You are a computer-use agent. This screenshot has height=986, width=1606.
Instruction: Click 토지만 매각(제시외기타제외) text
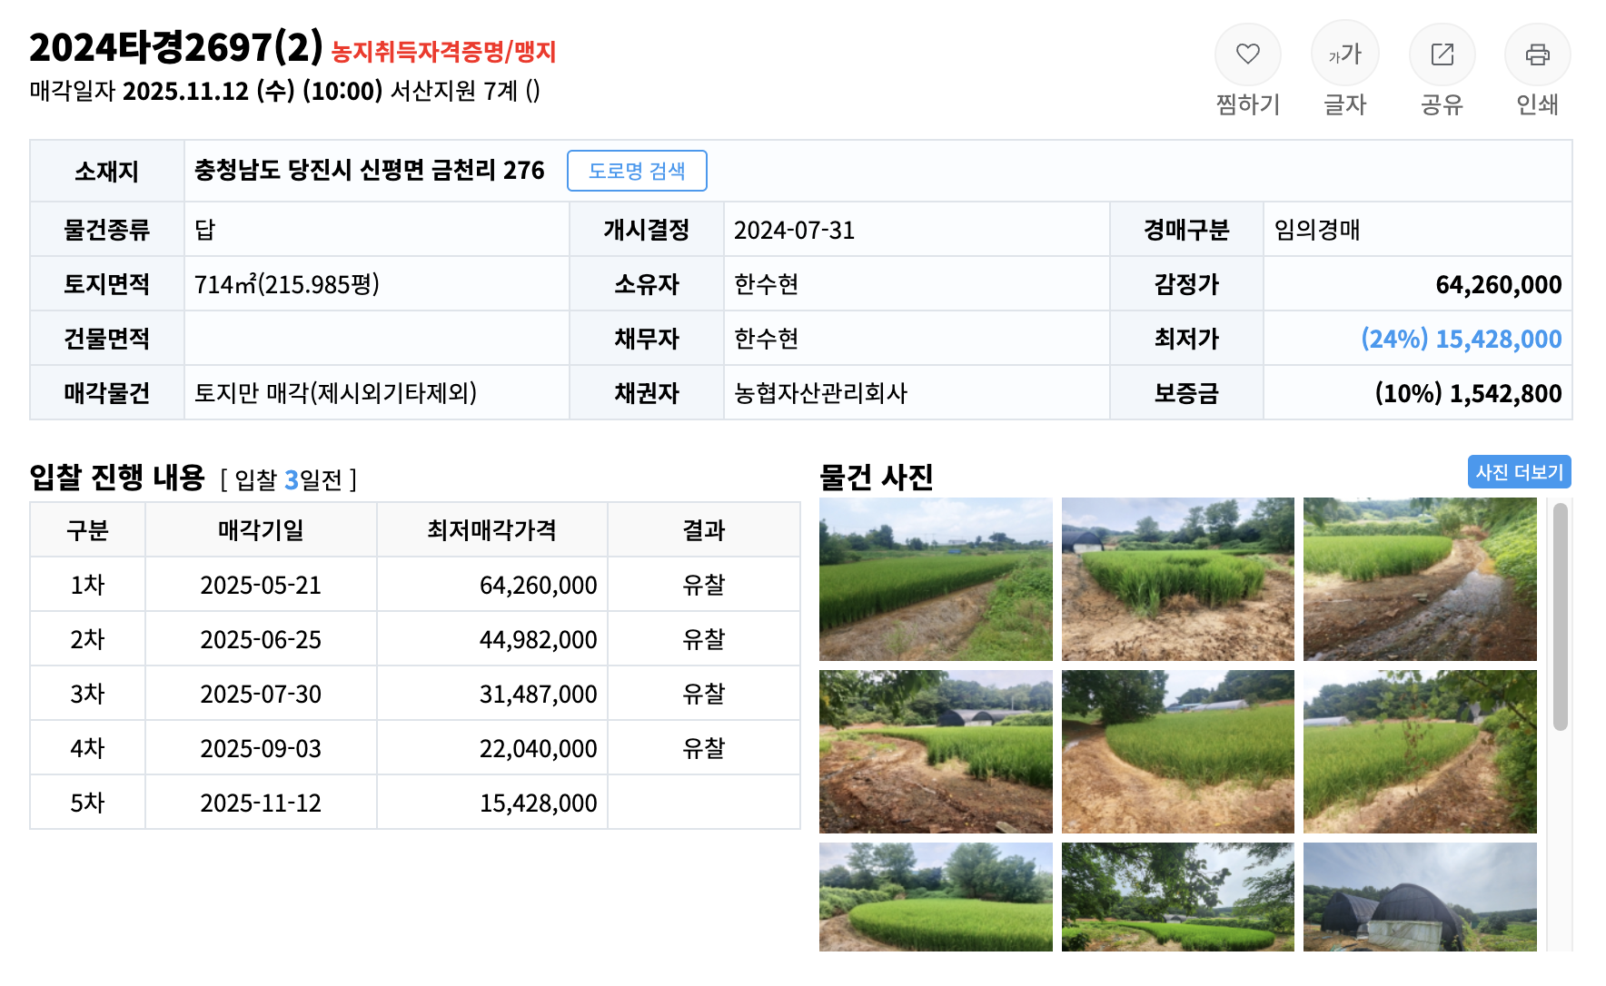tap(336, 393)
